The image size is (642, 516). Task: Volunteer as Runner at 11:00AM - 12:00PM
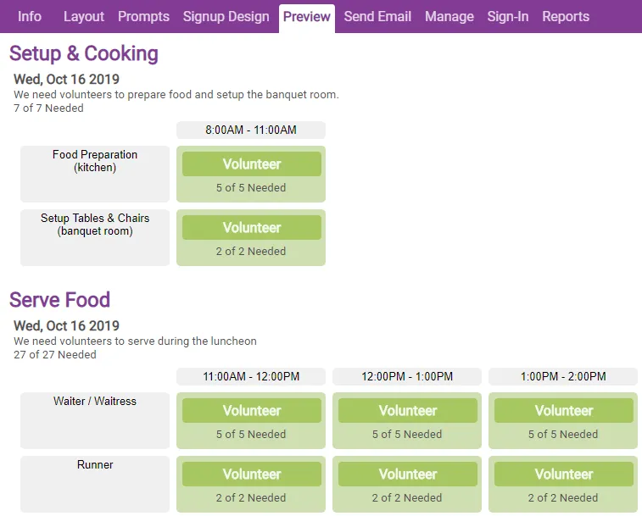click(252, 474)
